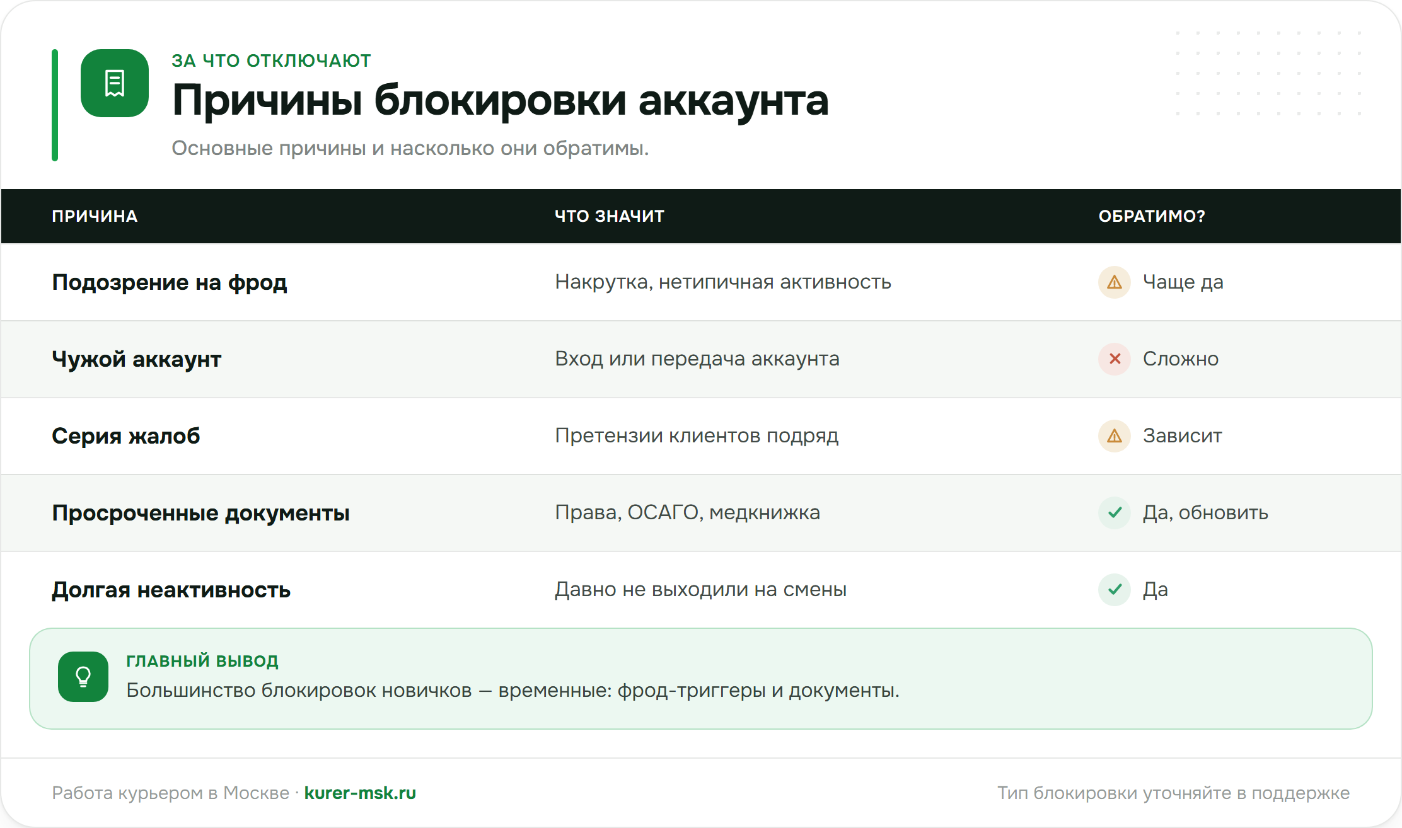
Task: Click the ОБРАТИМО? column header
Action: point(1152,216)
